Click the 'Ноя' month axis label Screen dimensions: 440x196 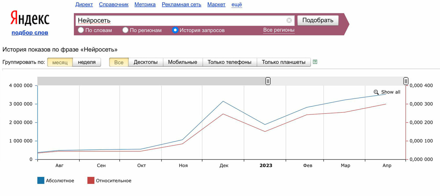pos(183,165)
